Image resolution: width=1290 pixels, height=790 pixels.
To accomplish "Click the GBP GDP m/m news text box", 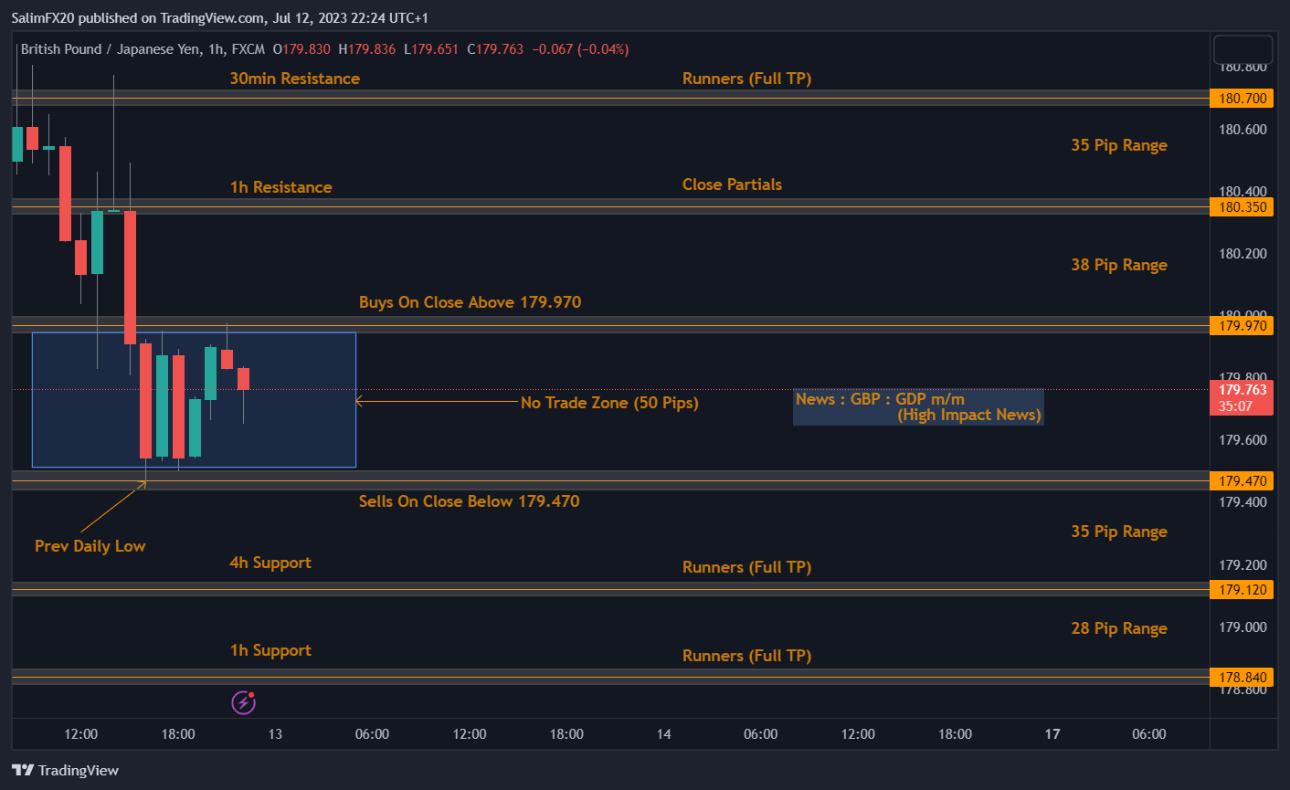I will [x=917, y=407].
